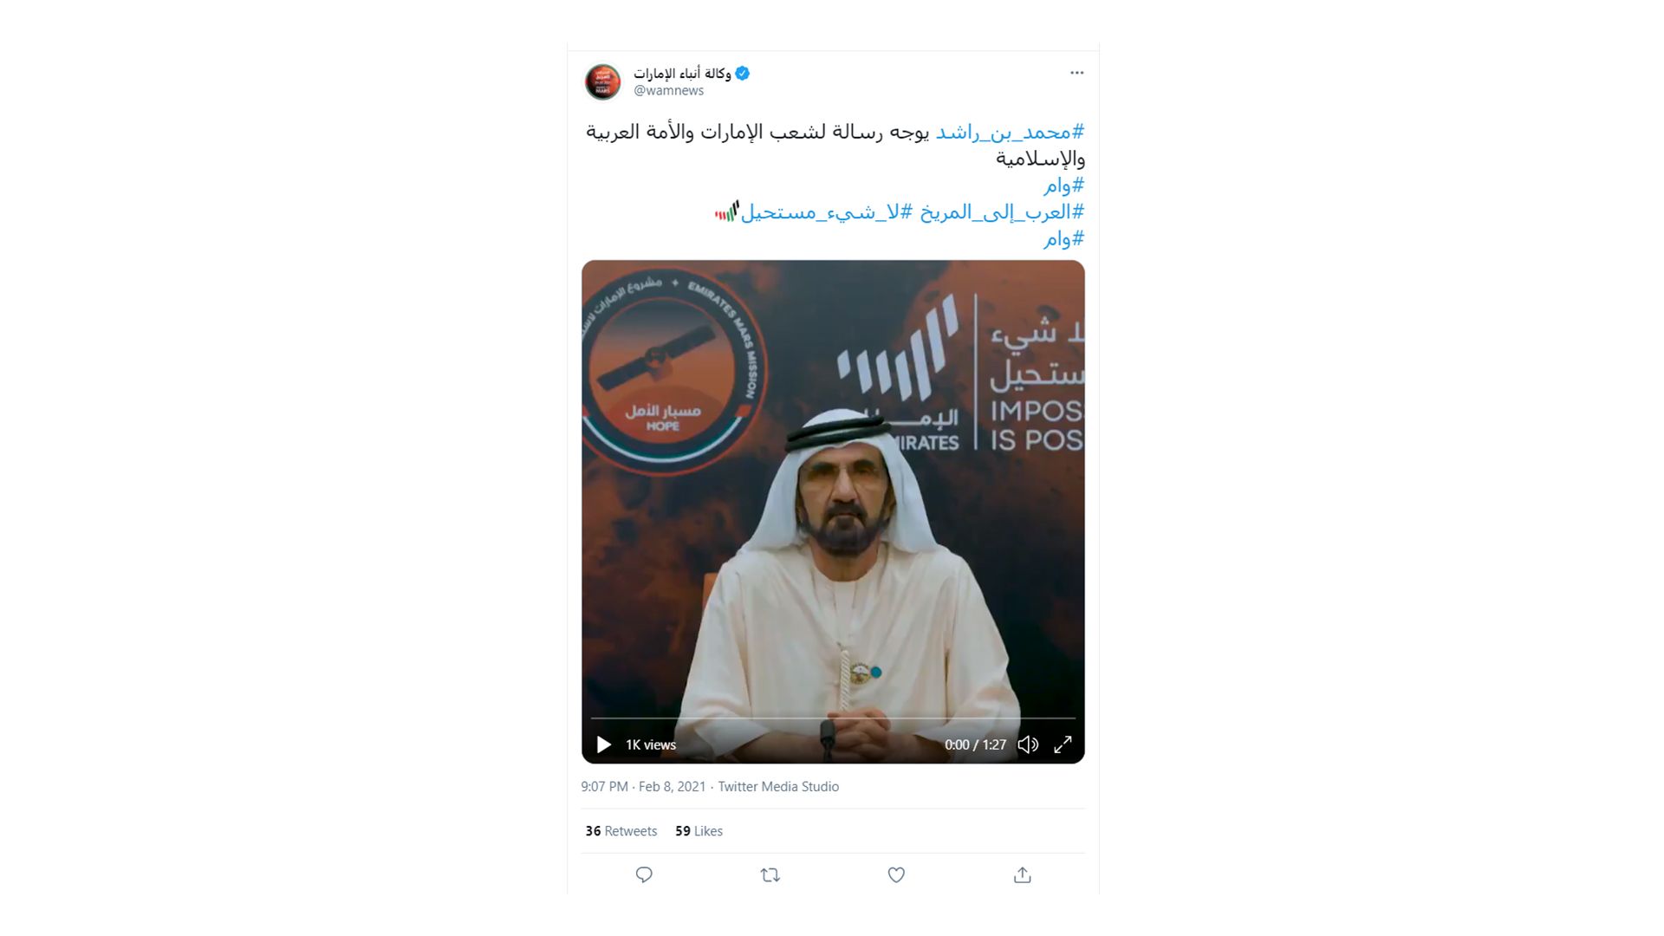Screen dimensions: 1664x936
Task: Retweet using the retweet arrows icon
Action: pos(770,874)
